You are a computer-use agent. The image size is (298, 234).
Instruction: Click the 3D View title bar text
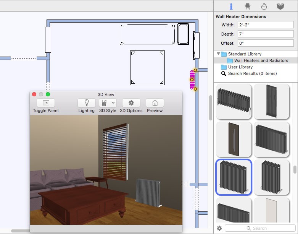click(x=106, y=94)
